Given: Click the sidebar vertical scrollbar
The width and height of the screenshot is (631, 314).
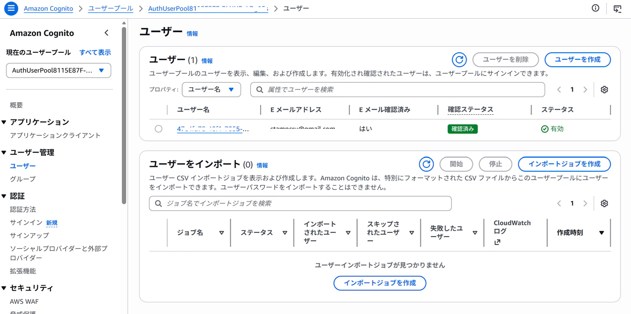Looking at the screenshot, I should 124,116.
